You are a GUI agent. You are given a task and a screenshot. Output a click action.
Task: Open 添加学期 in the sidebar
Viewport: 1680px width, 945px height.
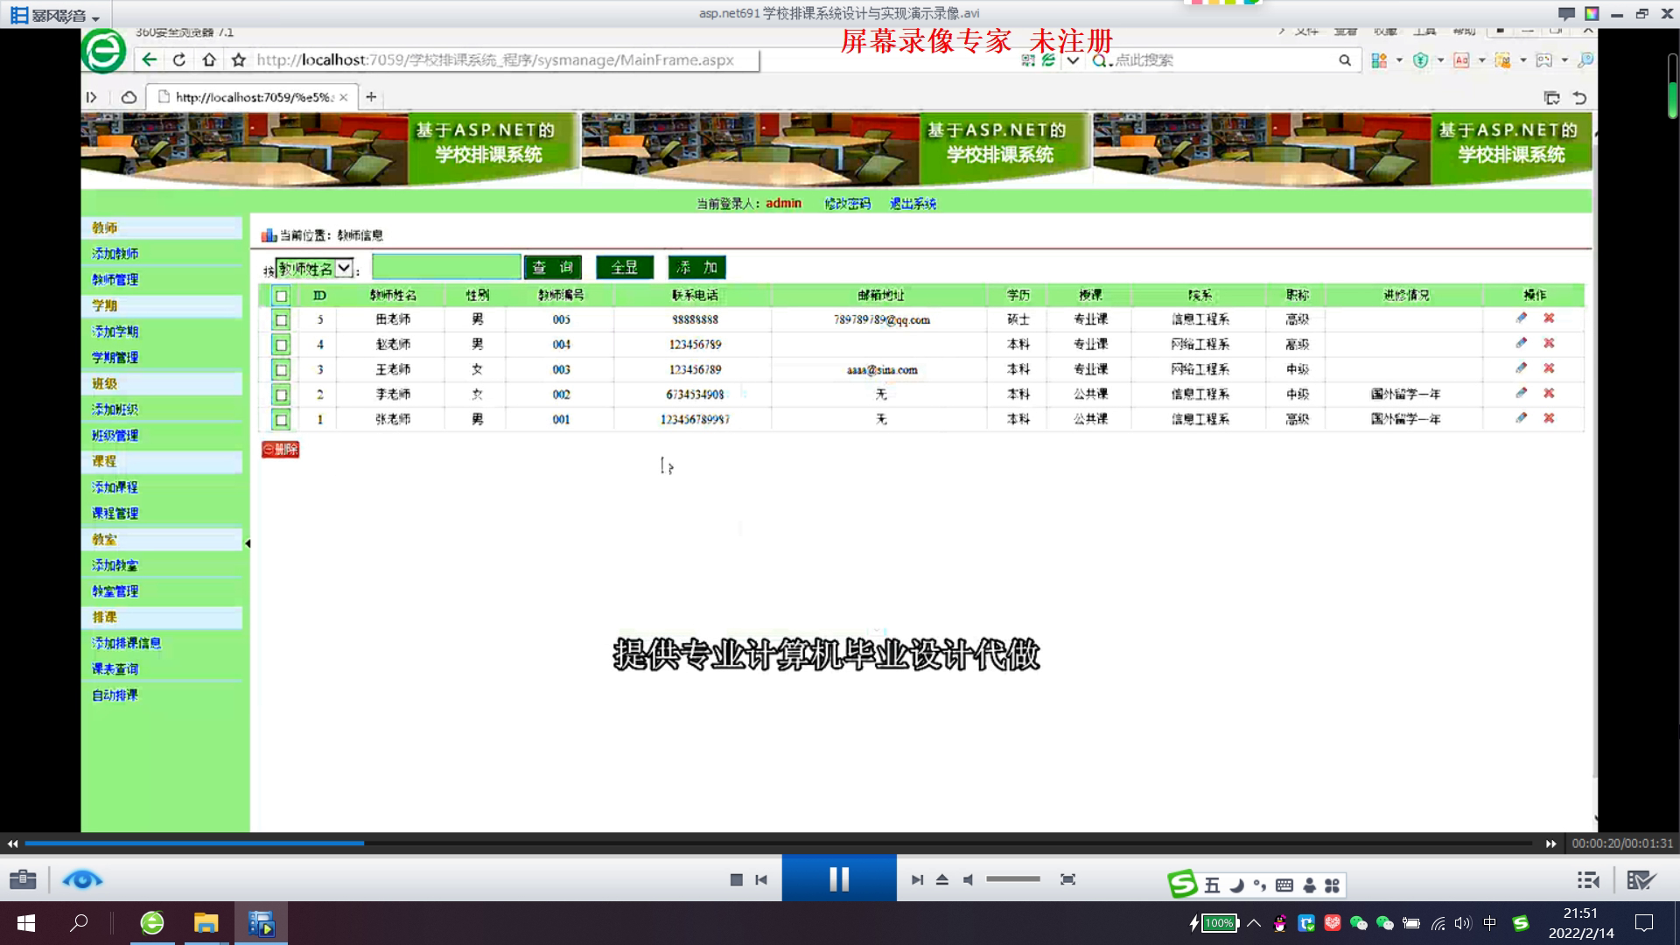[115, 332]
